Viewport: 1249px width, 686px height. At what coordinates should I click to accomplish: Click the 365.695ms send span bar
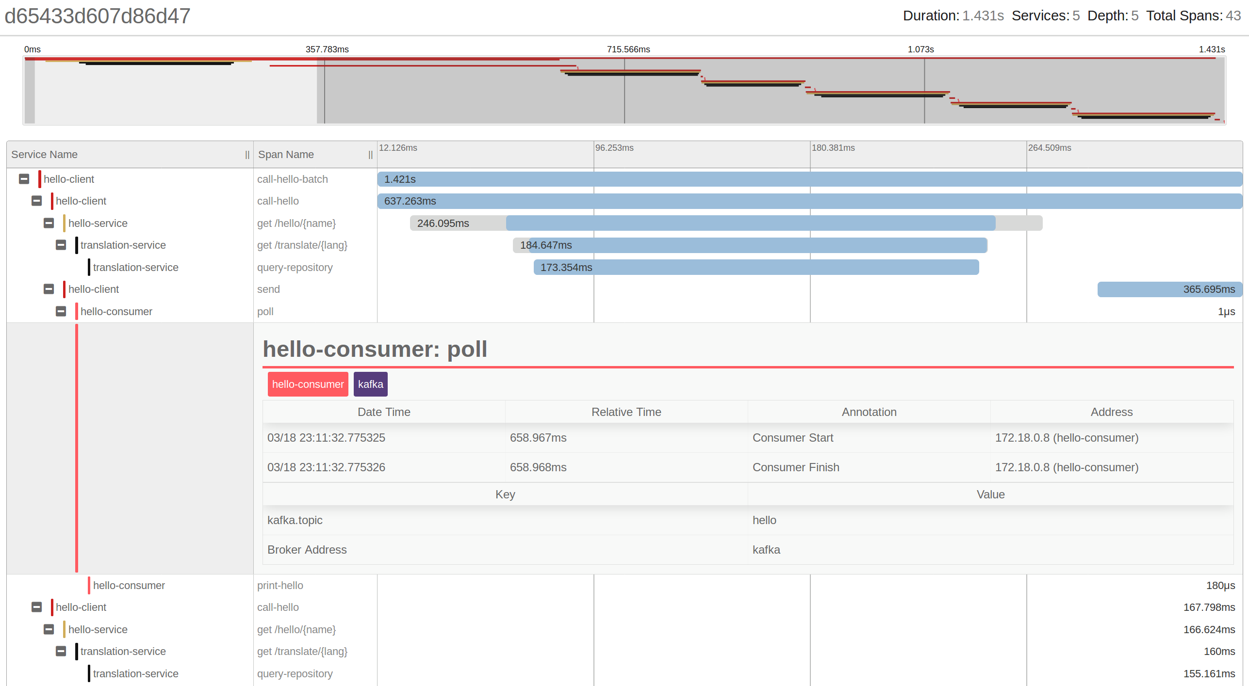[1169, 289]
